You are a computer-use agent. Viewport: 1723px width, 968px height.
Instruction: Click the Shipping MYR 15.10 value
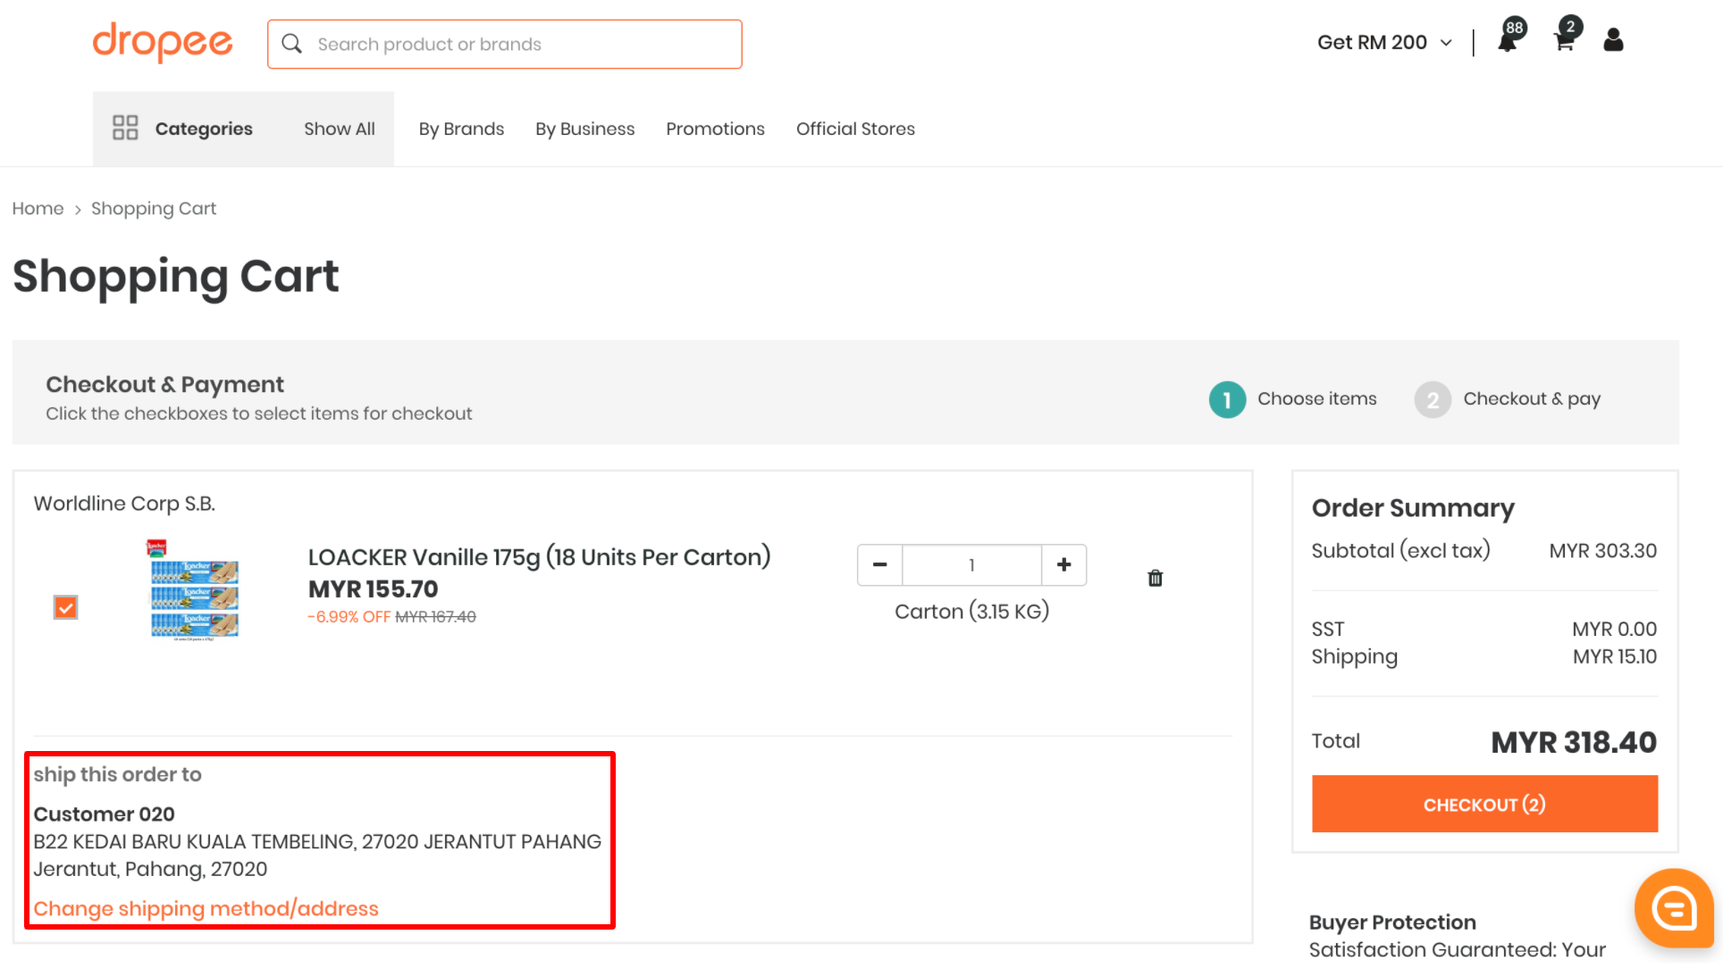pyautogui.click(x=1614, y=656)
